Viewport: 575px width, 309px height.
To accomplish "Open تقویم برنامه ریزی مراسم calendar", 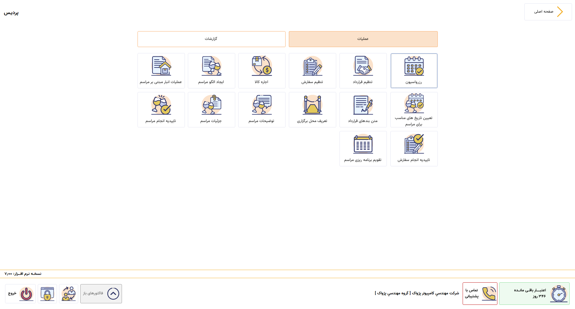I will tap(363, 144).
